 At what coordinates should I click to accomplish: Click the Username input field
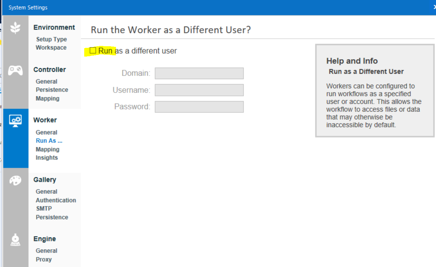coord(199,90)
